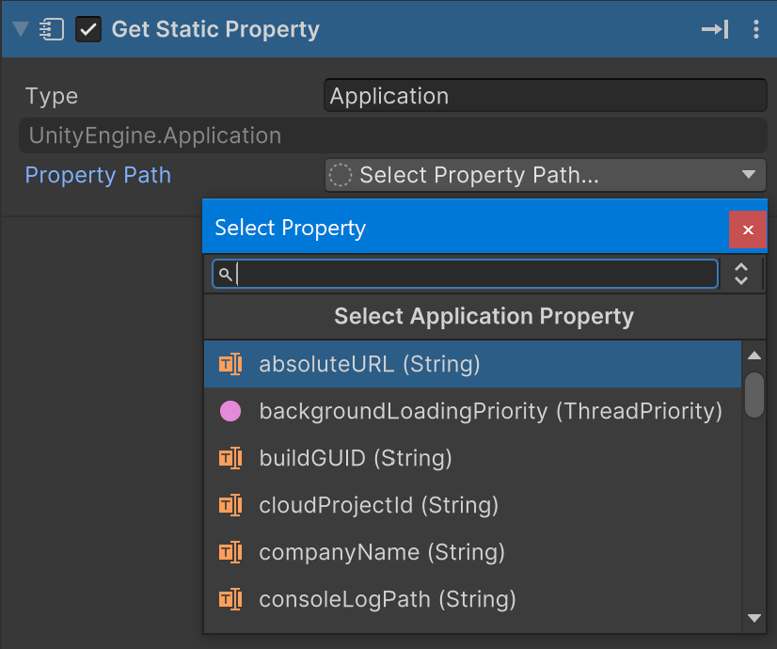Screen dimensions: 777x649
Task: Close the Select Property popup
Action: tap(748, 230)
